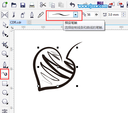
Task: Select the Brush artistic media mode
Action: 14,14
